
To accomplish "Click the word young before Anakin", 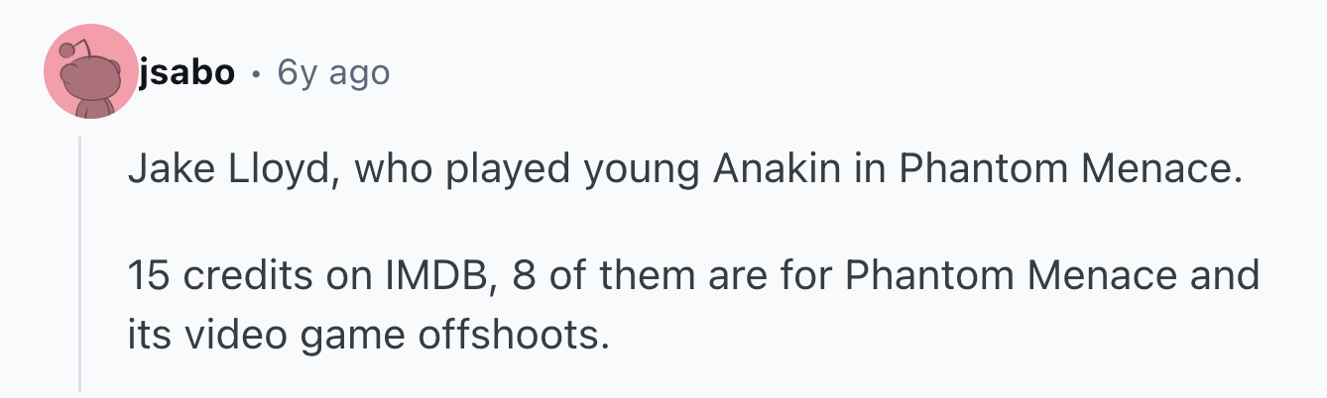I will (642, 173).
